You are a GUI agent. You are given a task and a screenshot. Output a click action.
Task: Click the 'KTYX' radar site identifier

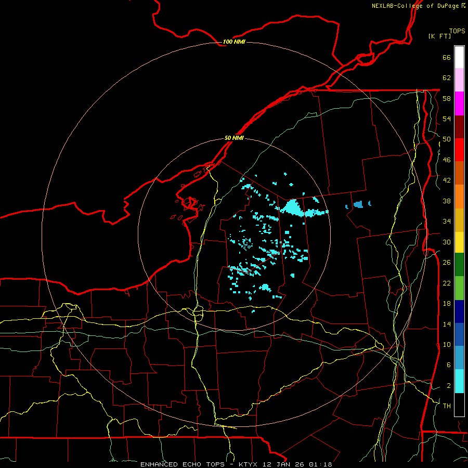point(249,464)
